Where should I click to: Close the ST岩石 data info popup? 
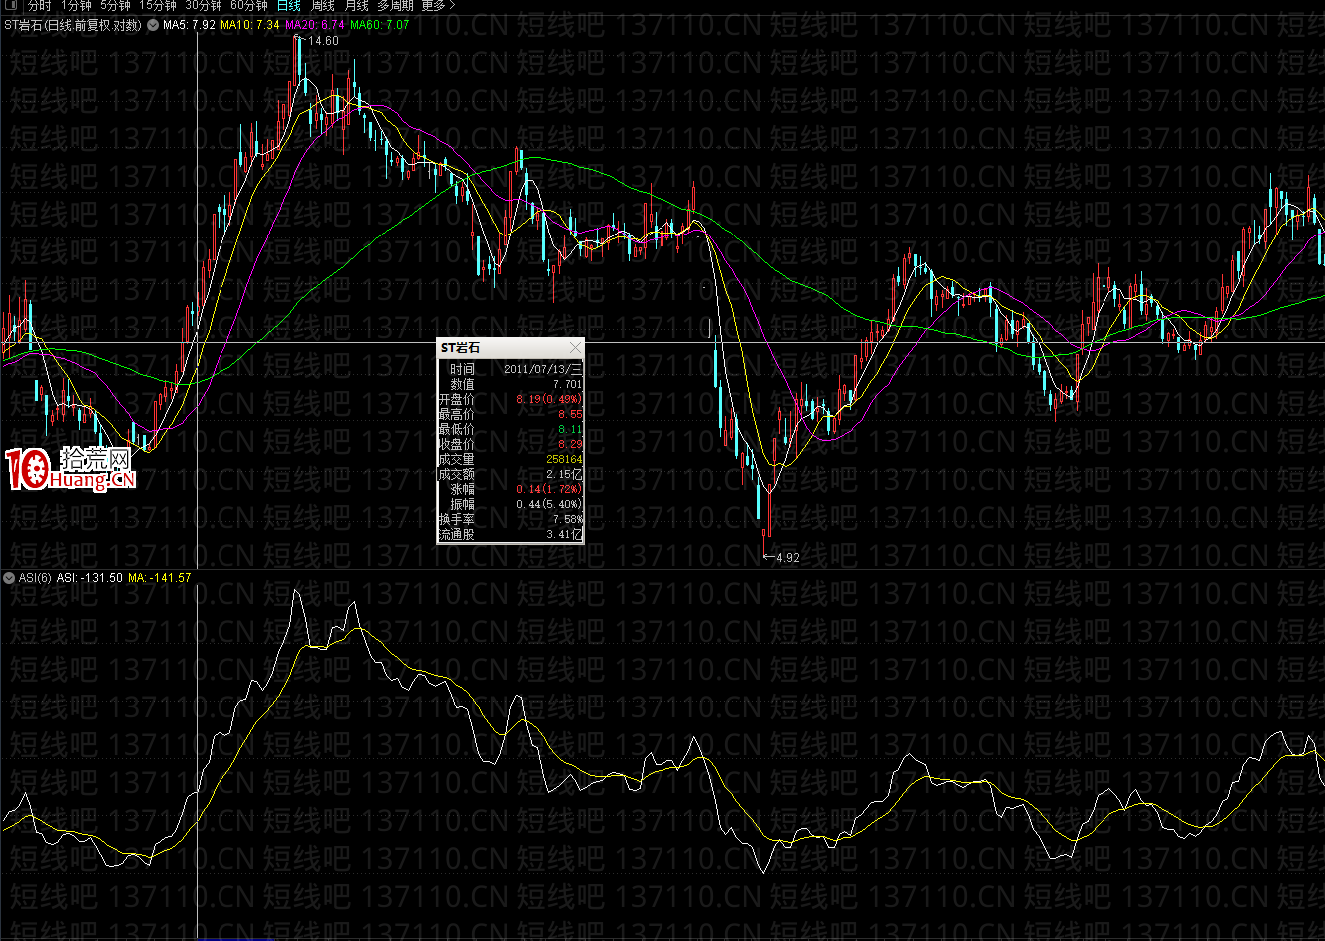(x=575, y=347)
